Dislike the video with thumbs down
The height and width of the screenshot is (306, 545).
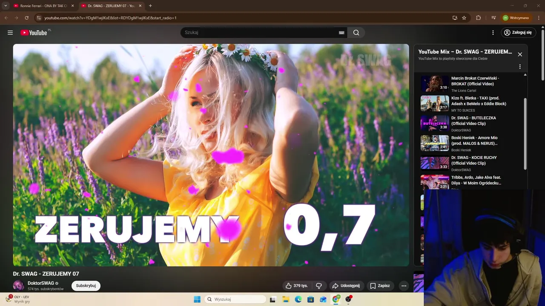319,286
